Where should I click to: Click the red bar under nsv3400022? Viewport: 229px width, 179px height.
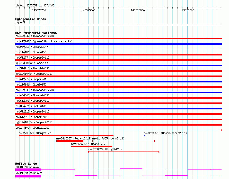coord(92,146)
